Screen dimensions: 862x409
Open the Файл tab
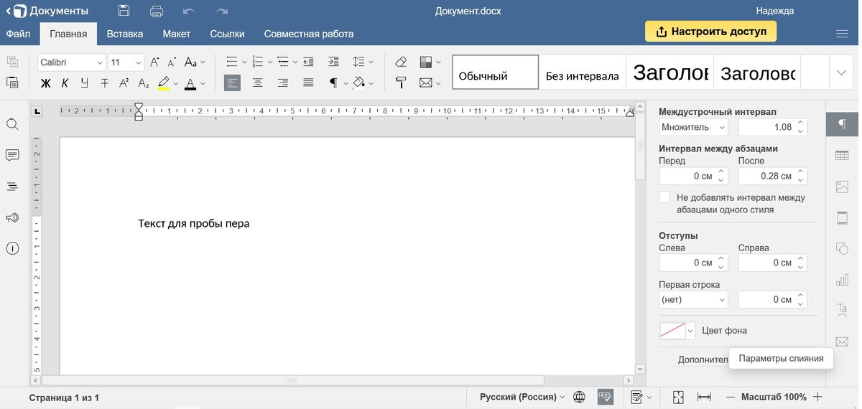[18, 34]
